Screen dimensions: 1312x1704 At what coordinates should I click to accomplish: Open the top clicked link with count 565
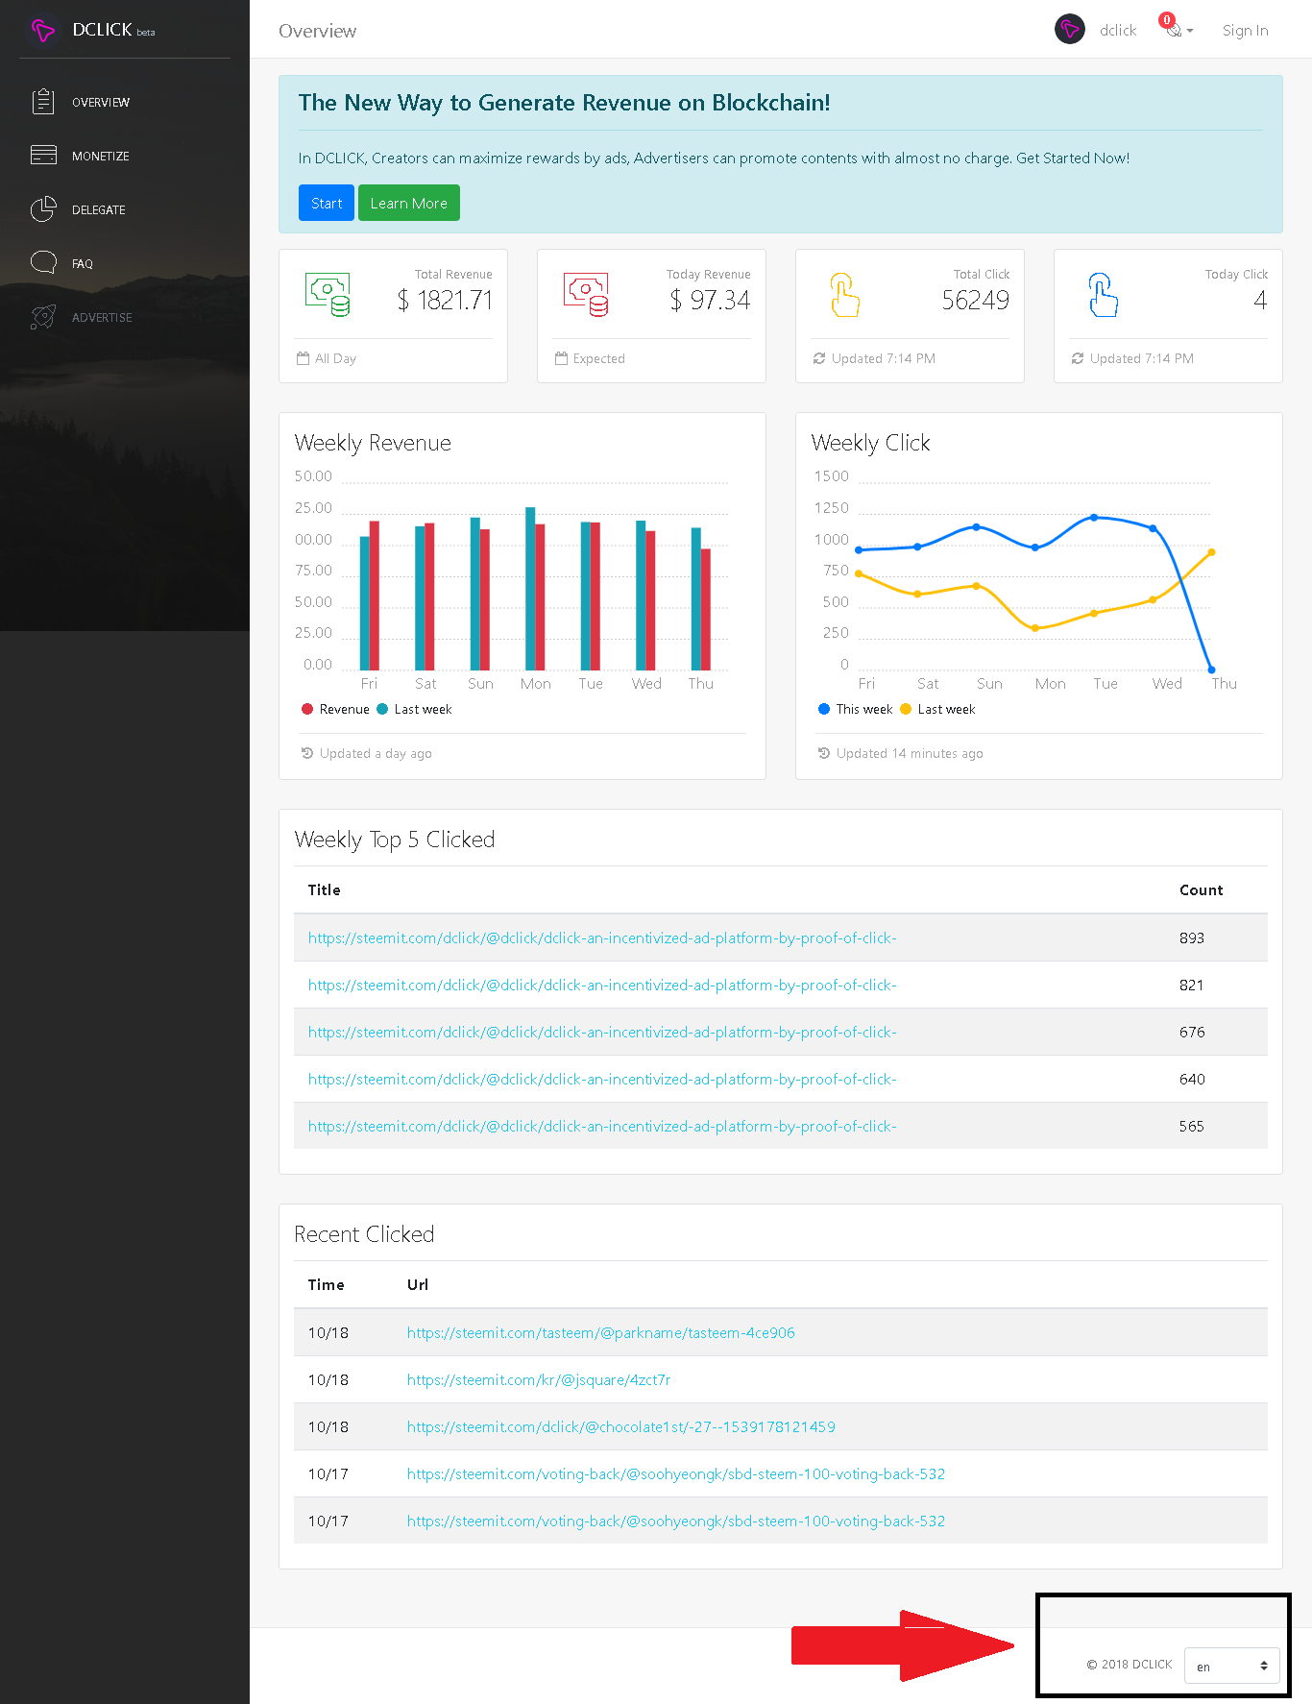[602, 1126]
